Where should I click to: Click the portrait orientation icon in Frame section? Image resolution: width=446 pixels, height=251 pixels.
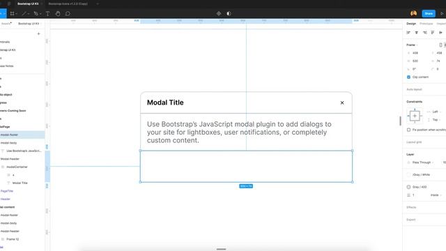[x=440, y=45]
